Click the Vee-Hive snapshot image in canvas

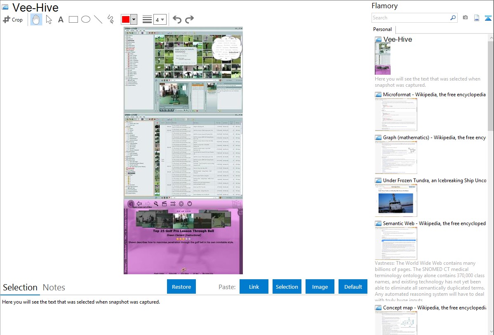coord(183,151)
